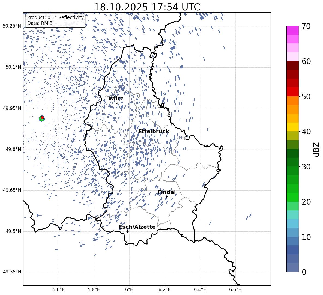This screenshot has width=323, height=295.
Task: Click the 49.65°N latitude label
Action: pyautogui.click(x=12, y=190)
